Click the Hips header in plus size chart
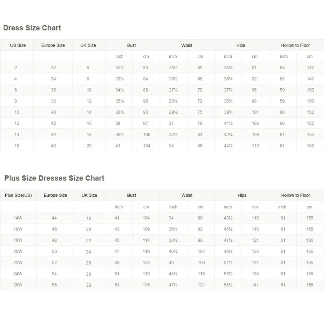Viewport: 324px width, 324px height. [x=242, y=195]
